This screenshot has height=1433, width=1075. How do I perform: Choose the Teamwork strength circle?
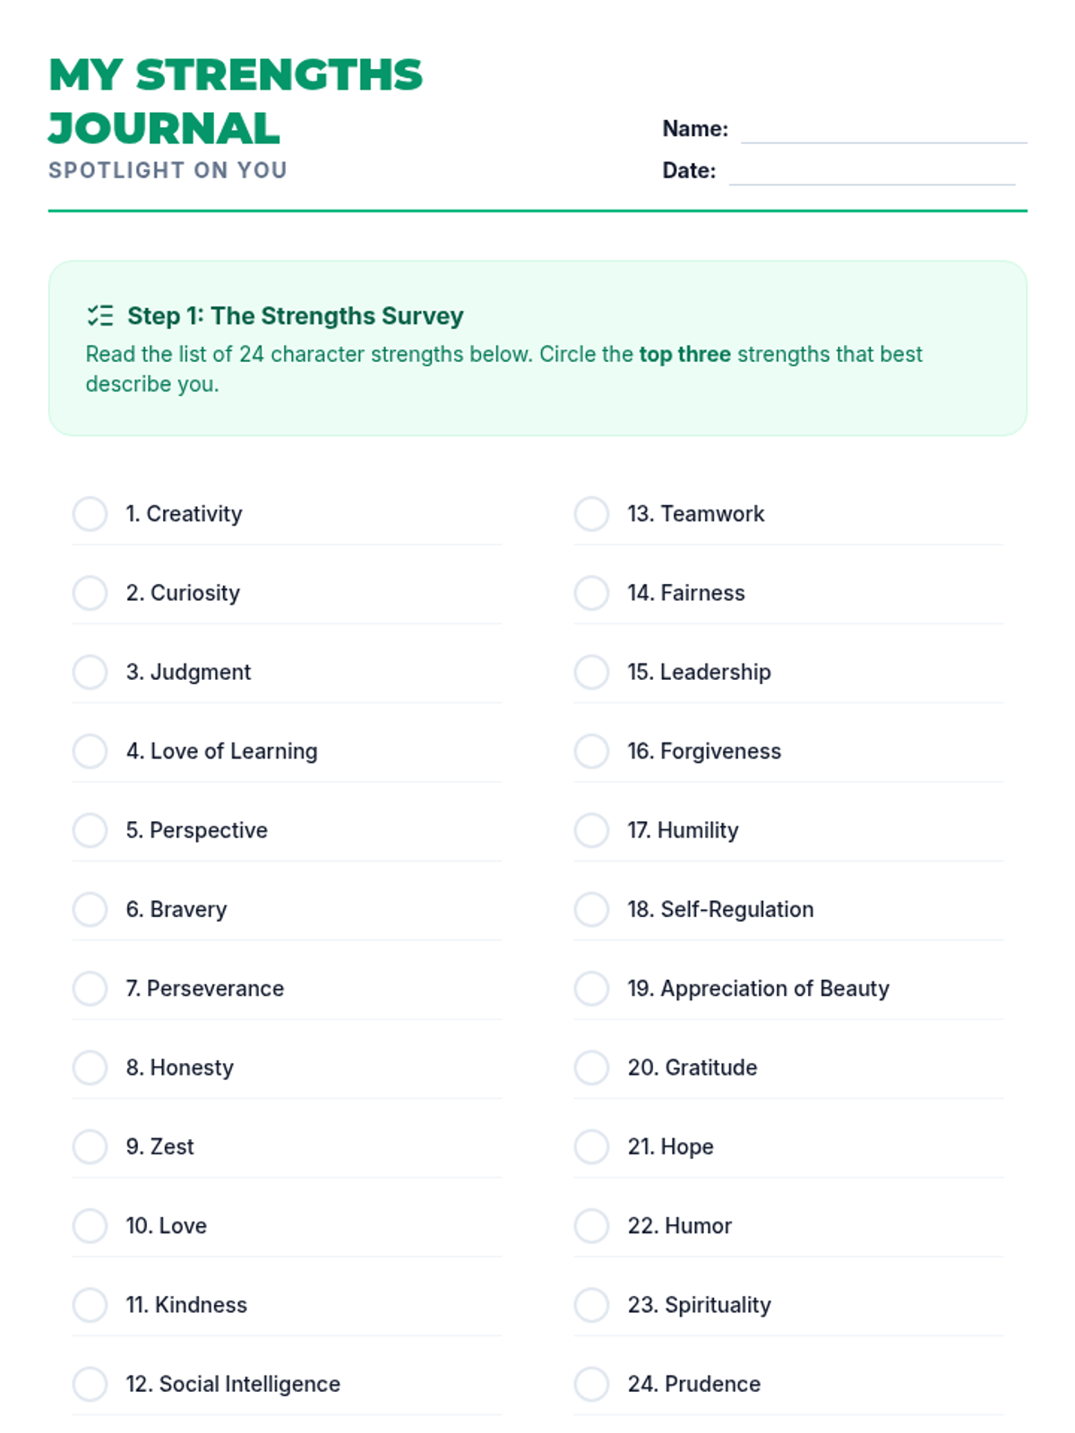click(x=591, y=514)
